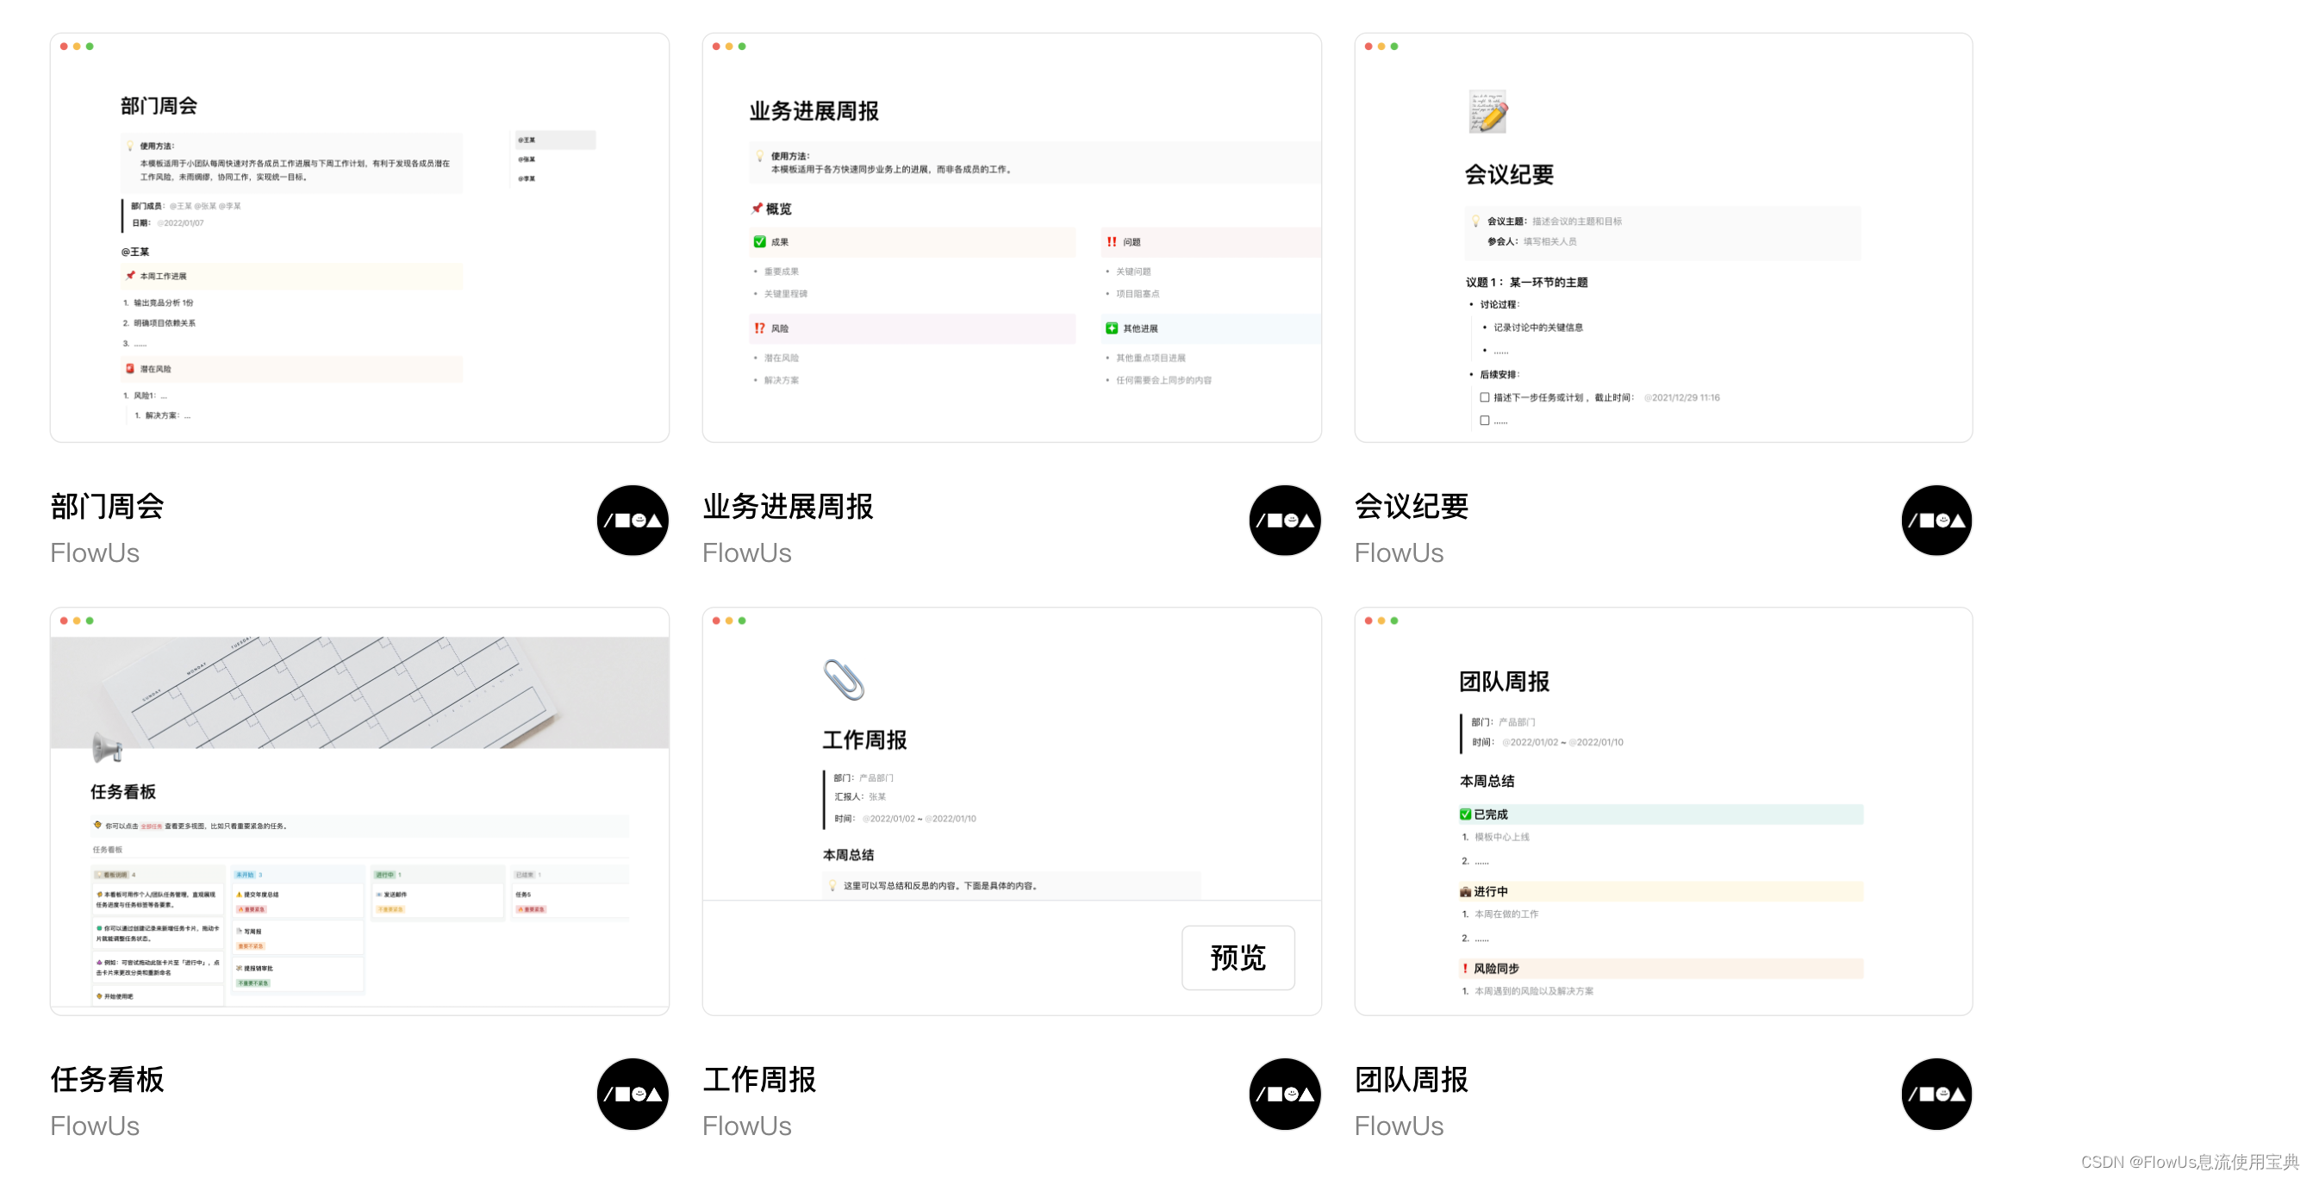Screen dimensions: 2313x1179
Task: Click FlowUs avatar beside 团队周报
Action: [1936, 1093]
